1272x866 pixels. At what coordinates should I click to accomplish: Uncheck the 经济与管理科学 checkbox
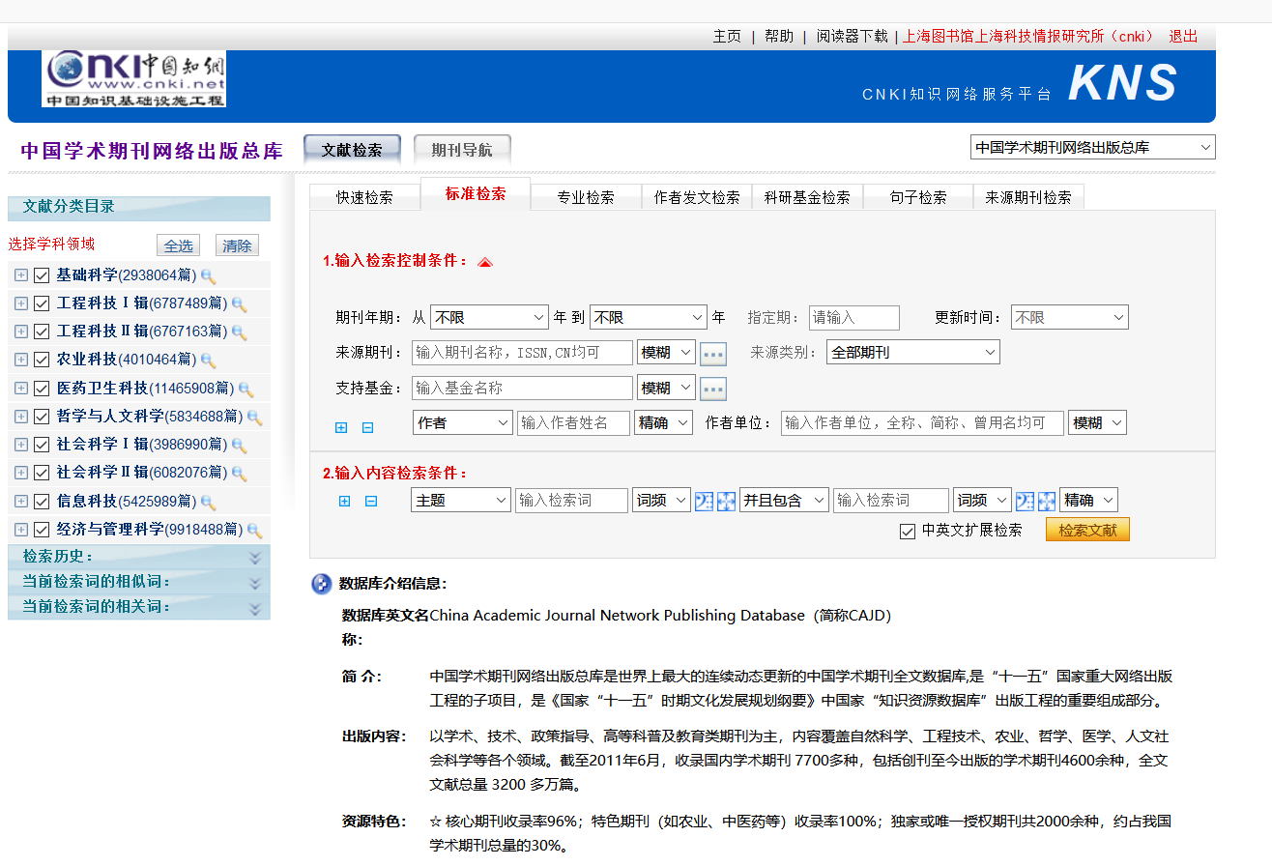tap(42, 530)
